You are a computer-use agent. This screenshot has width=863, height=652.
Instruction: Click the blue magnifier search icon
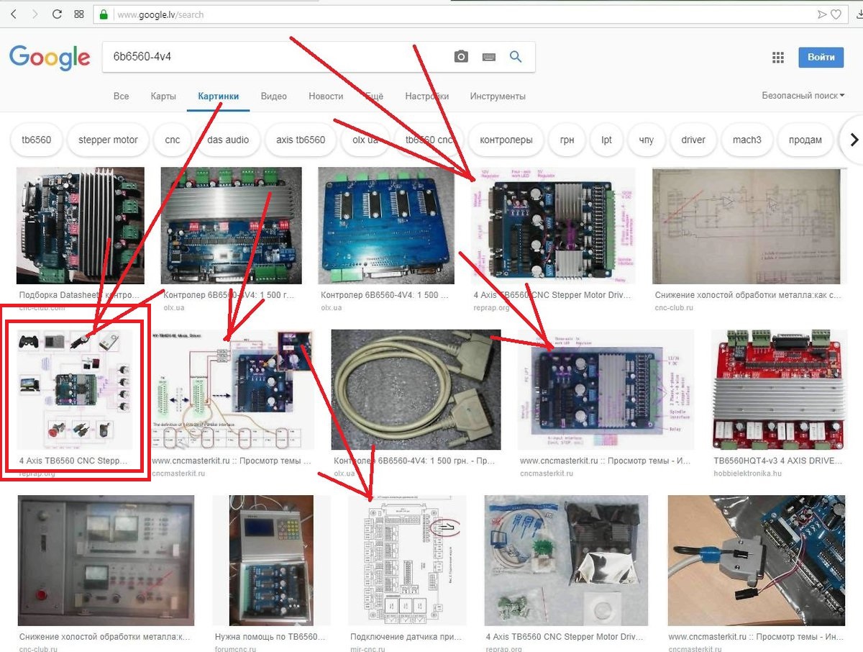[516, 57]
